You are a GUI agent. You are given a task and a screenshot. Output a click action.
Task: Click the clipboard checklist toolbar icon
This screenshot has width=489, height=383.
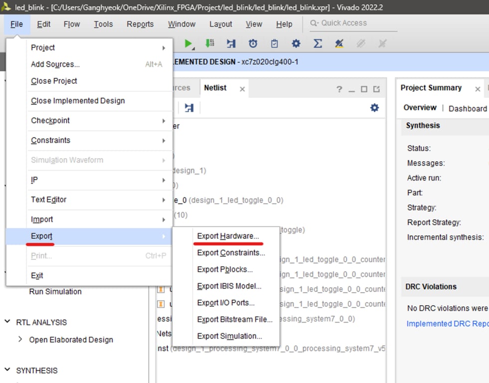click(x=274, y=44)
